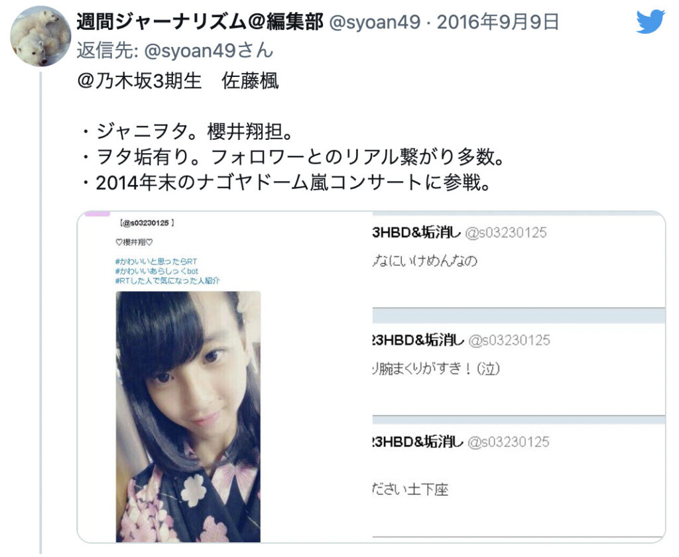Click the Twitter bird logo icon
The image size is (679, 557).
pyautogui.click(x=650, y=22)
